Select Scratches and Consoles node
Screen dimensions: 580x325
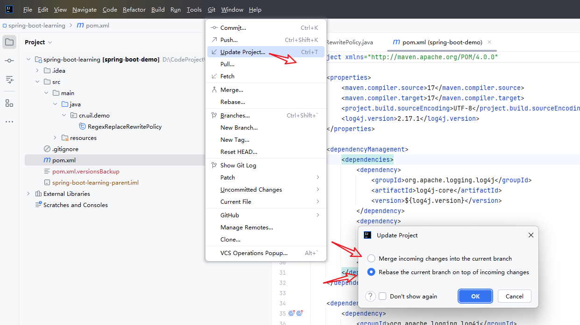click(x=71, y=205)
